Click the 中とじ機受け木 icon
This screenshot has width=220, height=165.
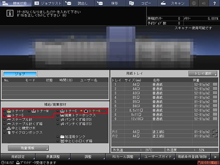[x=9, y=128]
